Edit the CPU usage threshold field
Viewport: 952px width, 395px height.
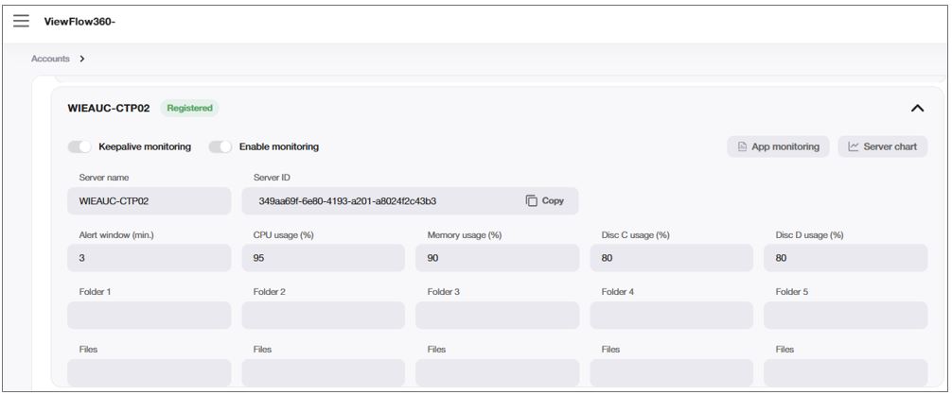pyautogui.click(x=323, y=257)
